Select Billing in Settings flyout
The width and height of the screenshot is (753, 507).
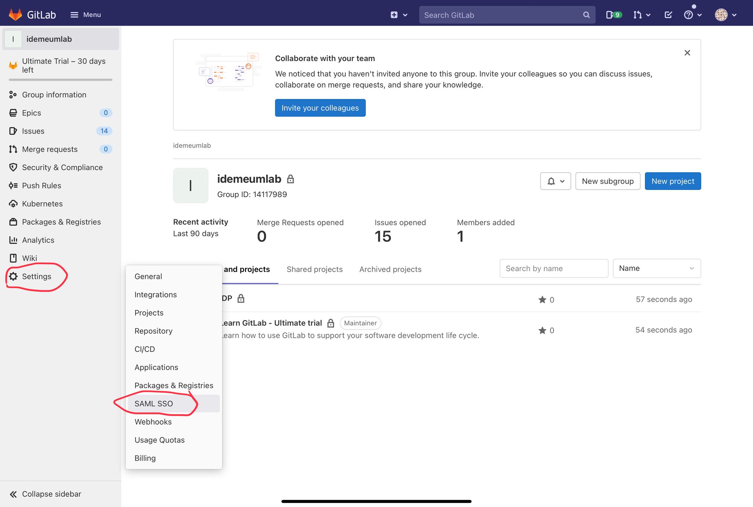174,458
